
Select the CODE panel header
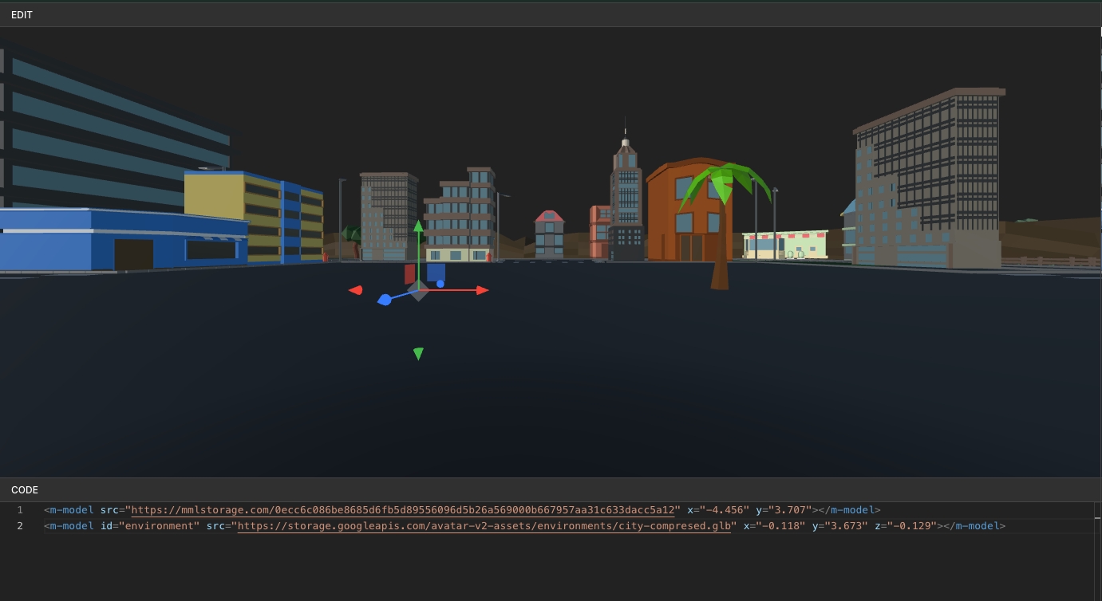pos(25,490)
